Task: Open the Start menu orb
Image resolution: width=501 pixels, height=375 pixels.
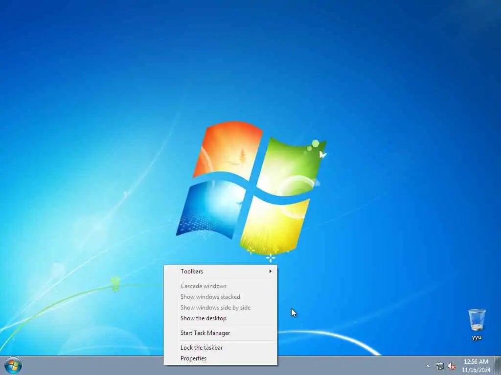Action: click(13, 365)
